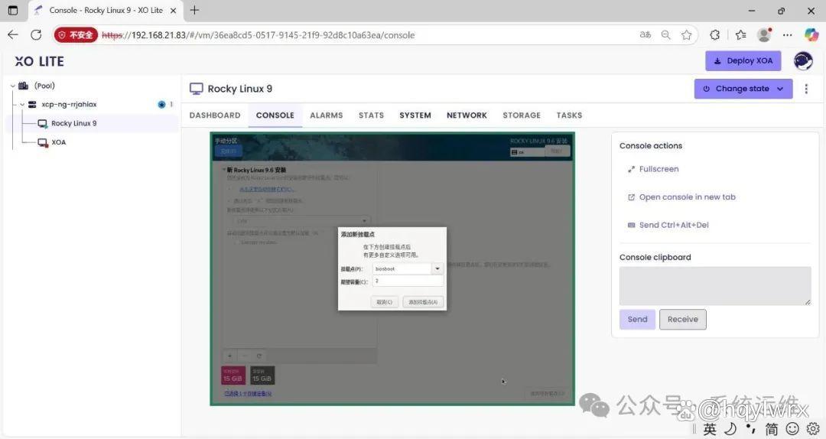Select the (Pool) entry in the tree
Image resolution: width=826 pixels, height=439 pixels.
tap(44, 86)
